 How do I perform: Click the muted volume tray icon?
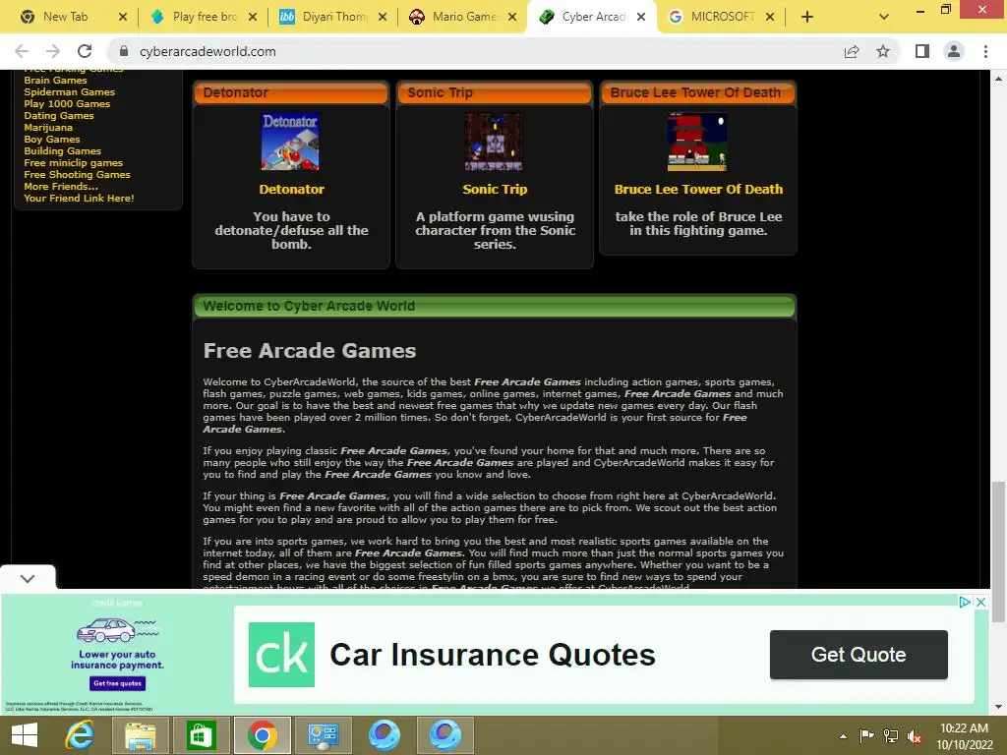pyautogui.click(x=916, y=736)
